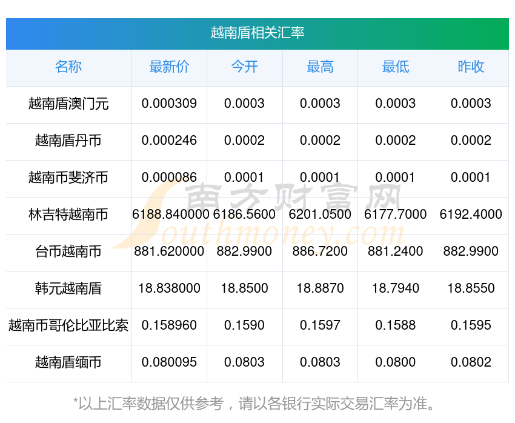This screenshot has height=423, width=515.
Task: Click latest price 0.158960
Action: point(169,325)
